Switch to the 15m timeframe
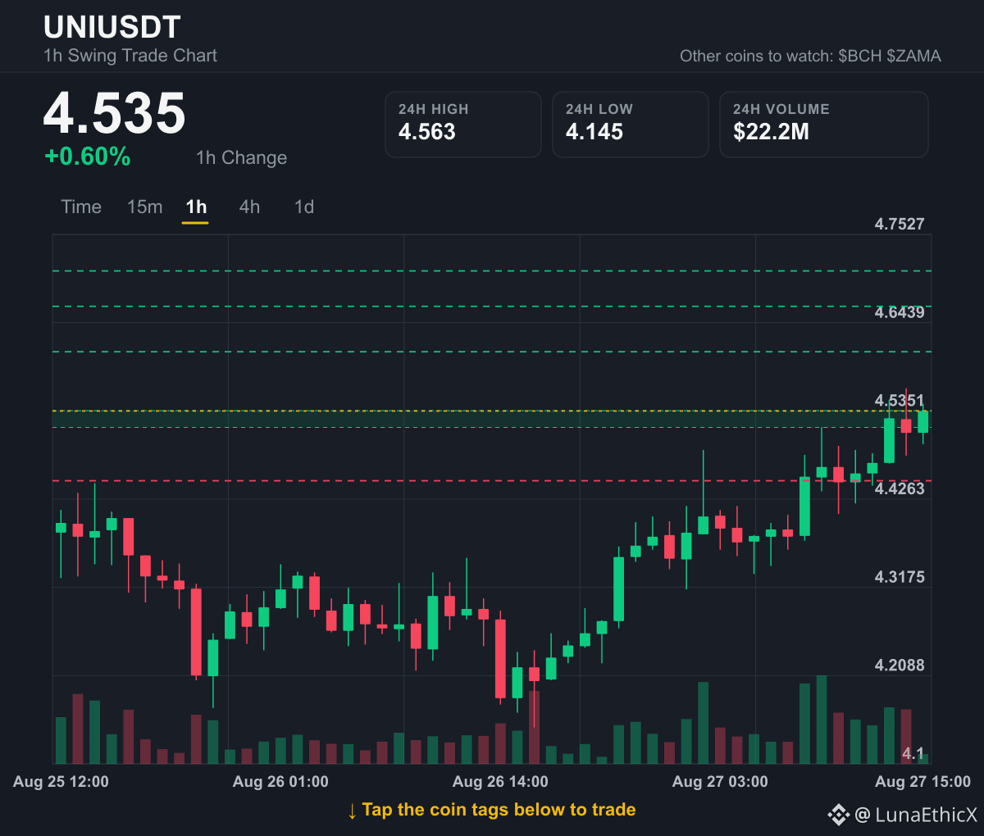The image size is (984, 836). pos(145,207)
